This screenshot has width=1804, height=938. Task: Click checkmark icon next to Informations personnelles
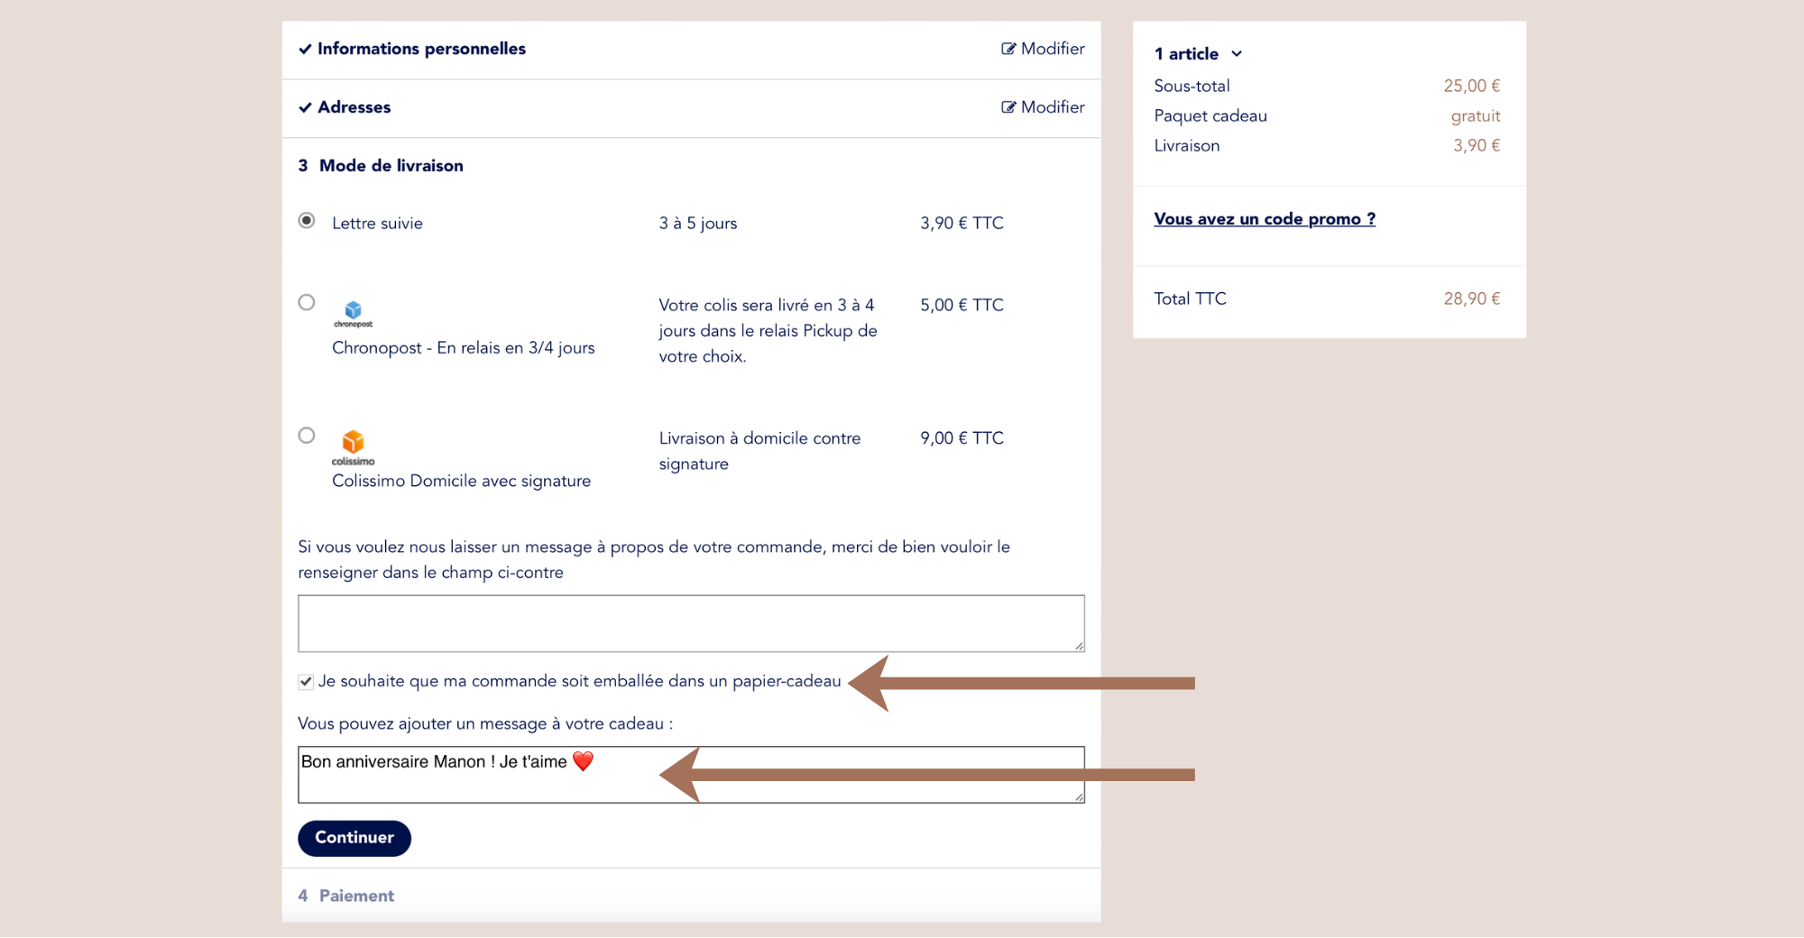(x=306, y=50)
